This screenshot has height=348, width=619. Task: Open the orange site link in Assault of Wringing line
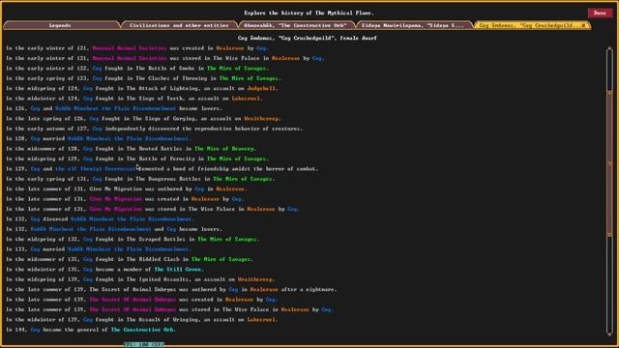click(x=262, y=320)
